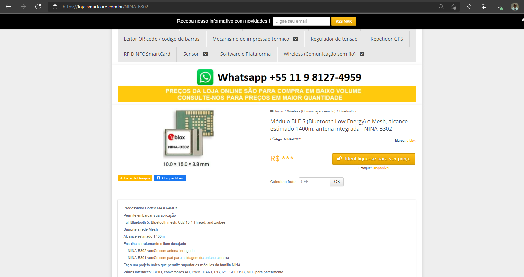This screenshot has height=277, width=524.
Task: Click the address bar URL
Action: click(x=105, y=7)
